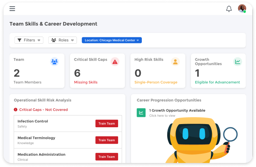
Task: Click the 'Safety' category label
Action: tap(22, 126)
